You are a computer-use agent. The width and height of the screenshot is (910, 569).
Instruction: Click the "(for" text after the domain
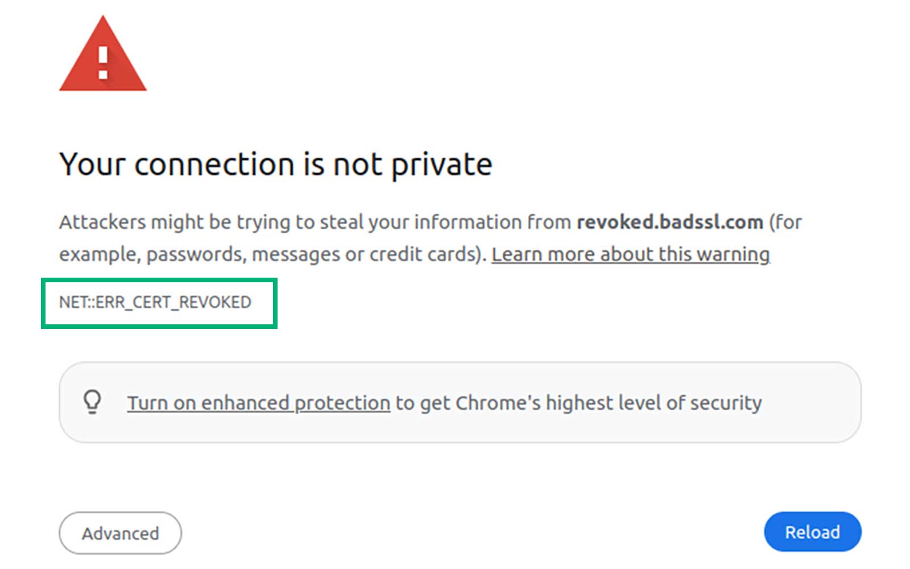point(785,222)
